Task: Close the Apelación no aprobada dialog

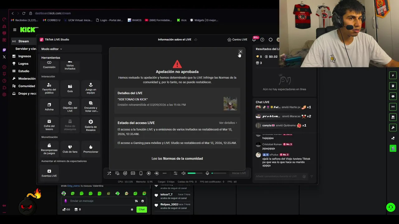Action: 240,52
